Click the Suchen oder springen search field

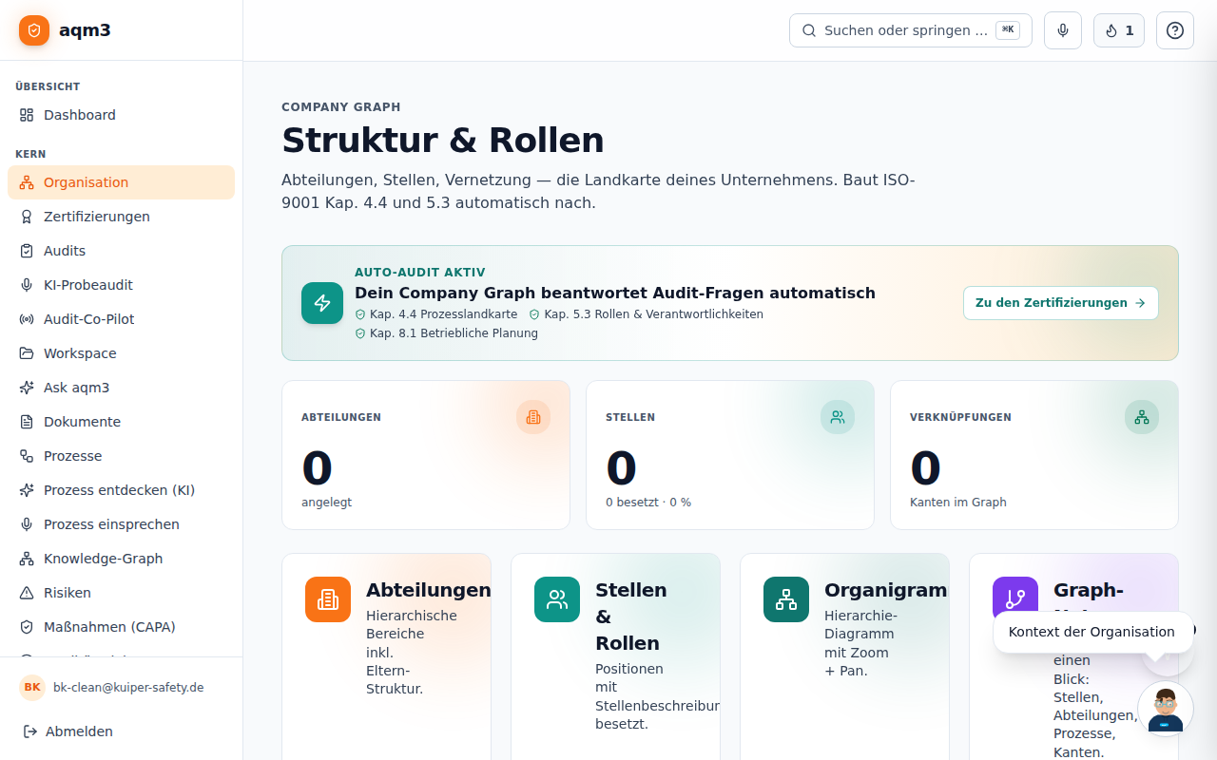[911, 30]
